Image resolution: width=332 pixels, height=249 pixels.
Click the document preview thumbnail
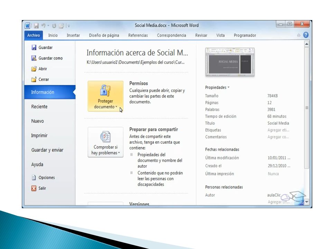(x=230, y=62)
